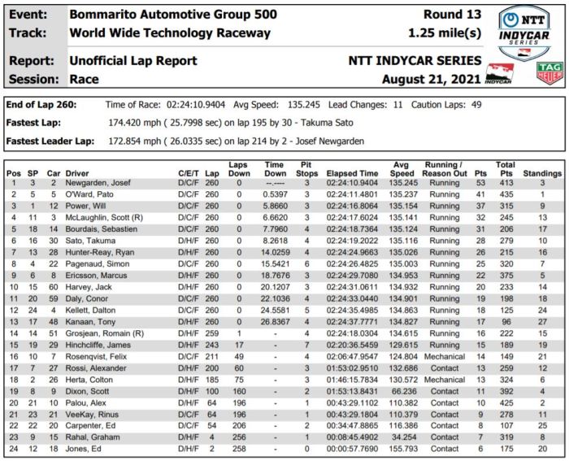
Task: Click the August 21, 2021 date
Action: [x=431, y=79]
